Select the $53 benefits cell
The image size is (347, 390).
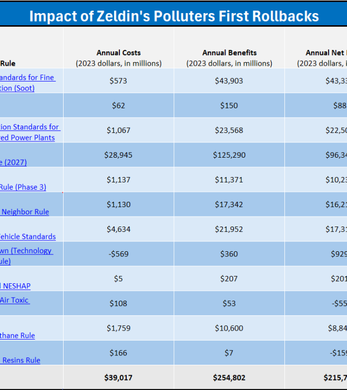[229, 303]
